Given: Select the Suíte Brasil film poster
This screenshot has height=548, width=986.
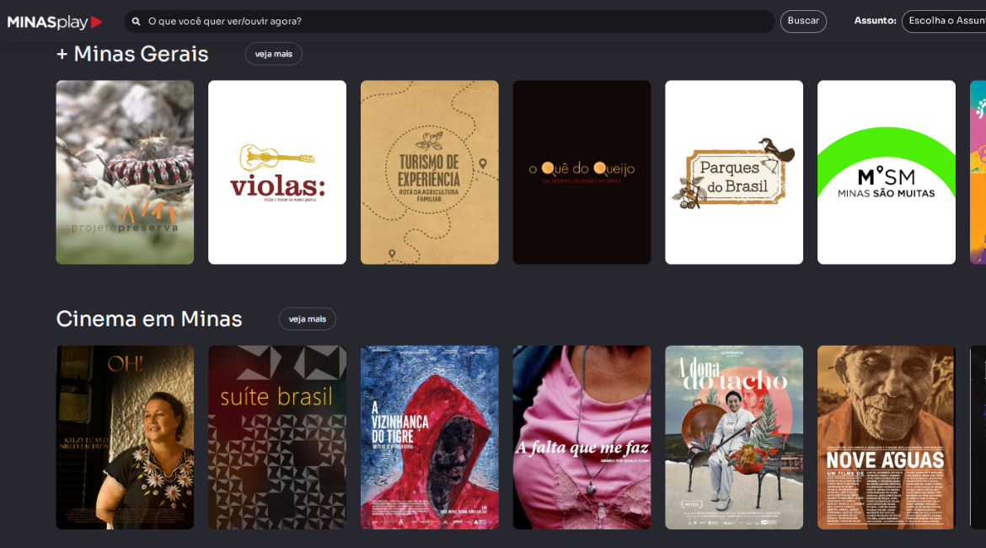Looking at the screenshot, I should [277, 438].
